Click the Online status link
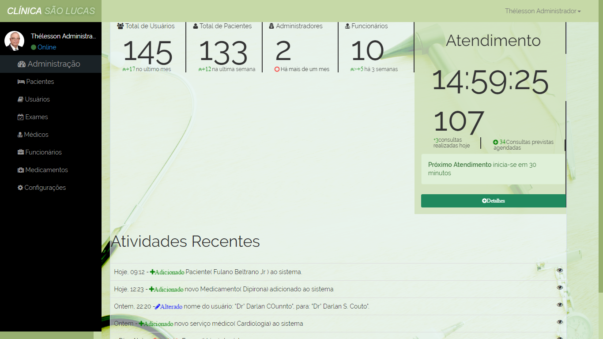This screenshot has height=339, width=603. pyautogui.click(x=44, y=47)
